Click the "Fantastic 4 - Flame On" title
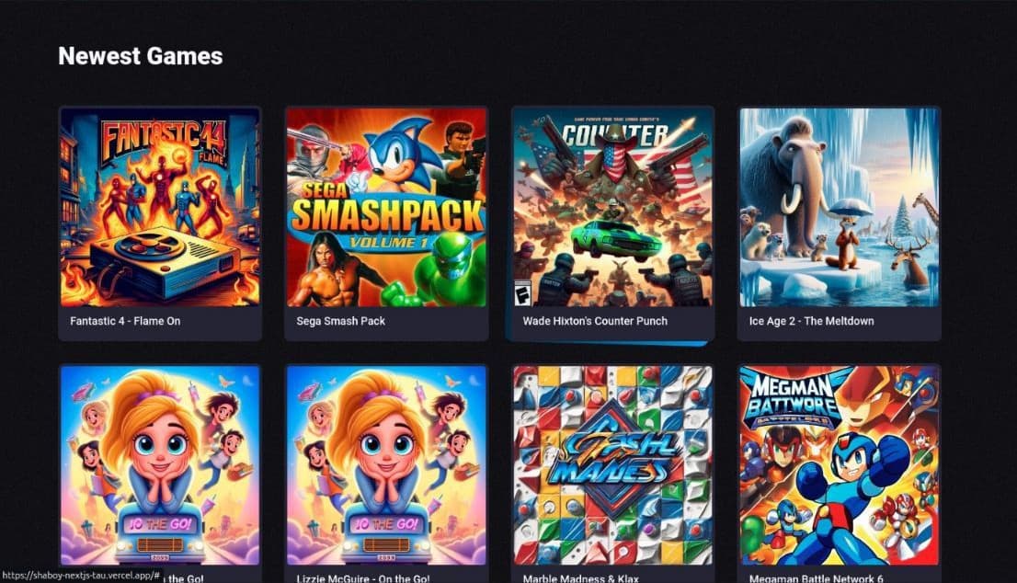1017x583 pixels. (x=125, y=321)
